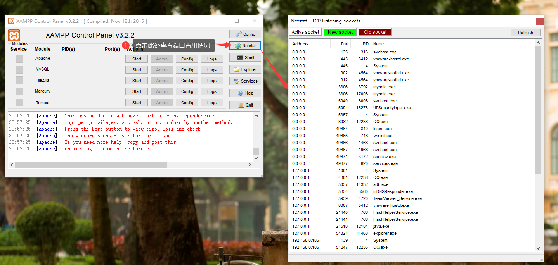The image size is (558, 265).
Task: Open the XAMPP Shell
Action: (245, 57)
